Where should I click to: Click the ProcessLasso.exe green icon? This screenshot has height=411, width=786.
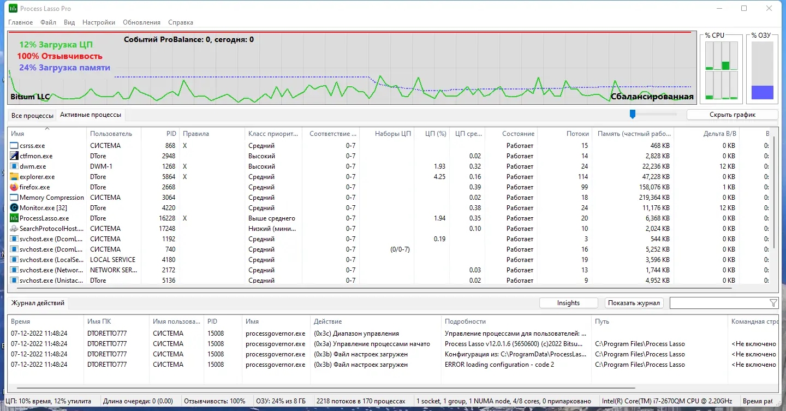14,218
